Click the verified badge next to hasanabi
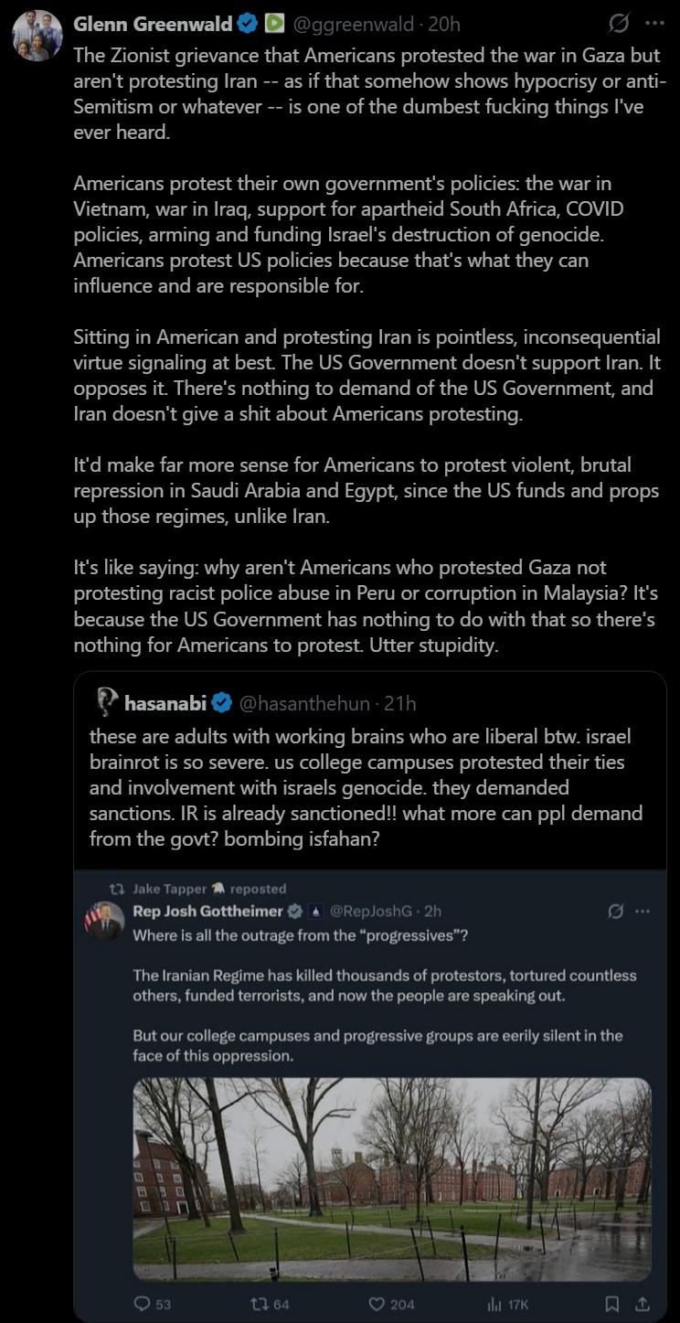 coord(222,703)
